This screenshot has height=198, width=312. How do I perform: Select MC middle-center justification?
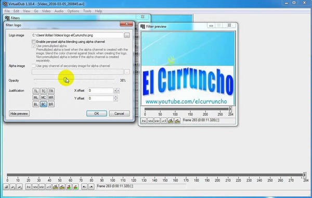(x=43, y=98)
